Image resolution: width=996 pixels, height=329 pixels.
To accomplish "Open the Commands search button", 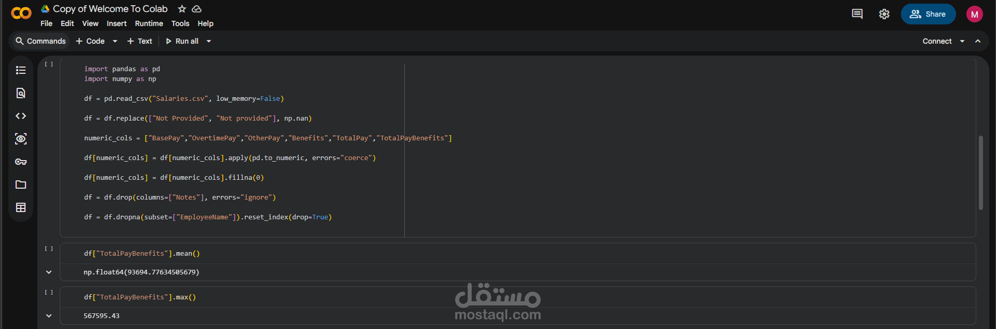I will point(41,41).
